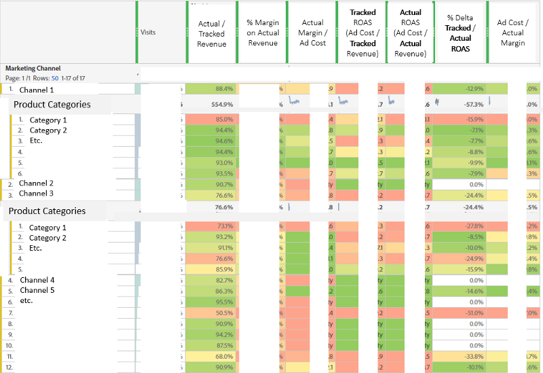The width and height of the screenshot is (543, 373).
Task: Click the 90.7% cell for Channel 2
Action: pos(210,184)
